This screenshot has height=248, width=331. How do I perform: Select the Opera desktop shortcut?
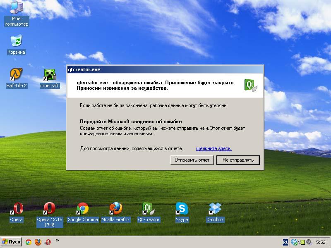click(x=17, y=212)
